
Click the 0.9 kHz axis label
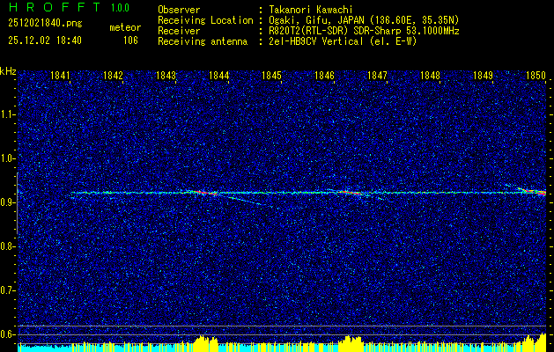coord(8,202)
